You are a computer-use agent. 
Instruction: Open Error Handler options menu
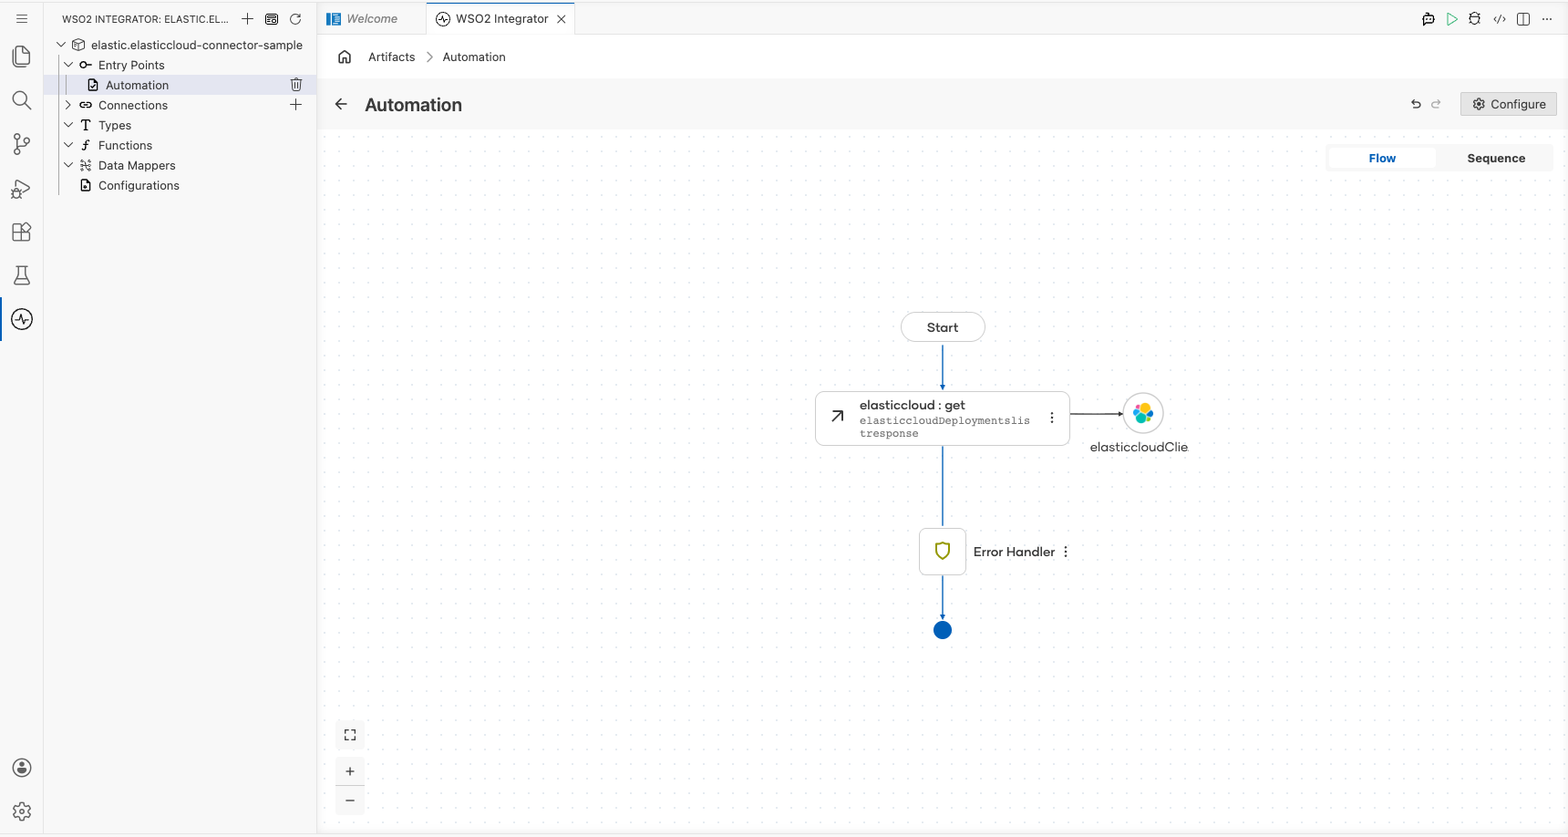point(1066,552)
